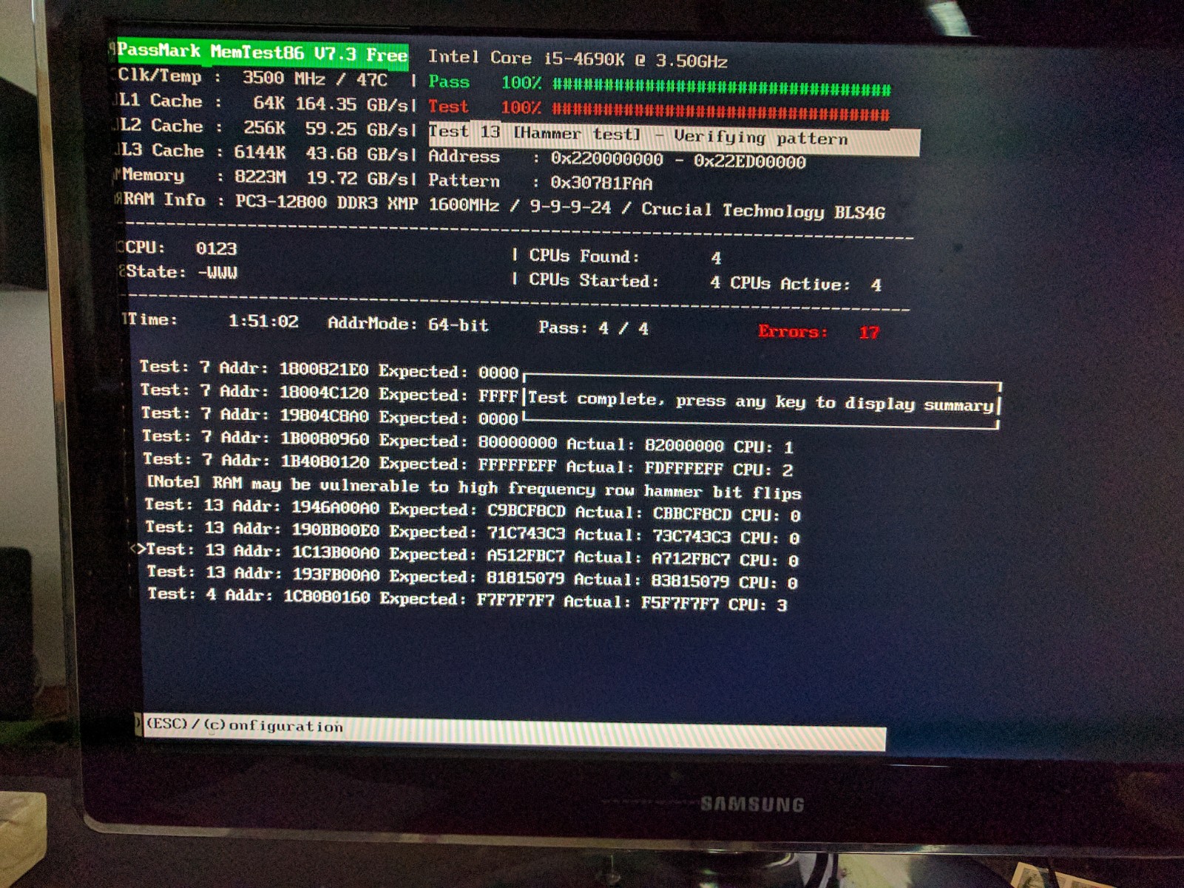Click the L1 Cache 64K speed line
The height and width of the screenshot is (888, 1184).
click(x=263, y=103)
